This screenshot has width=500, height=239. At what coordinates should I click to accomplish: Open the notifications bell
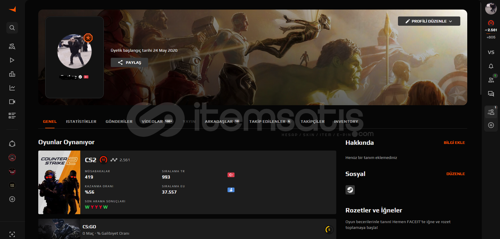(x=491, y=66)
